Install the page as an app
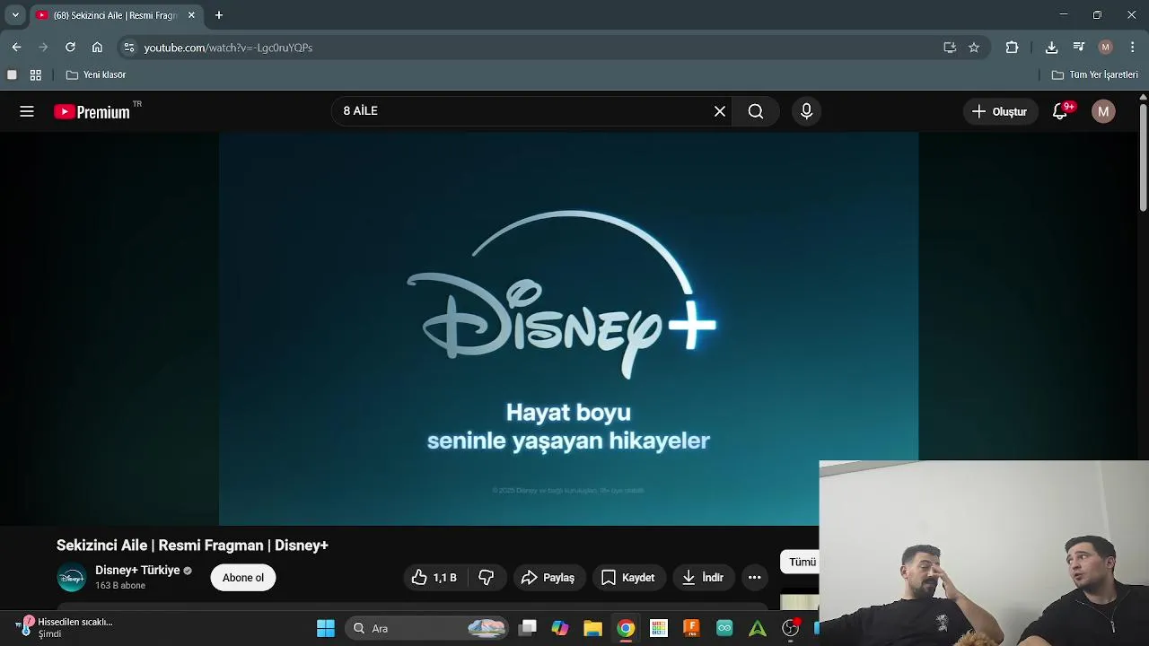Image resolution: width=1149 pixels, height=646 pixels. (x=950, y=48)
